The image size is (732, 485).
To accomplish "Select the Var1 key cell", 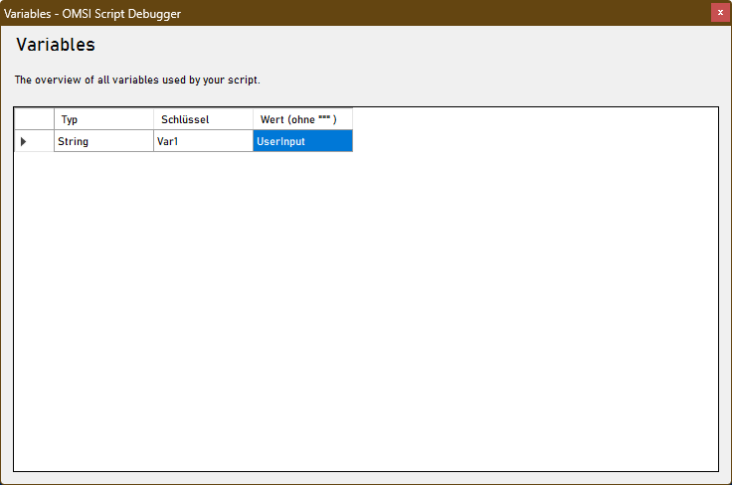I will [x=203, y=142].
